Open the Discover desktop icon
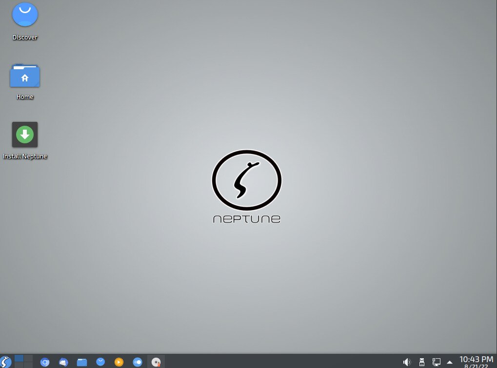497x368 pixels. tap(25, 15)
